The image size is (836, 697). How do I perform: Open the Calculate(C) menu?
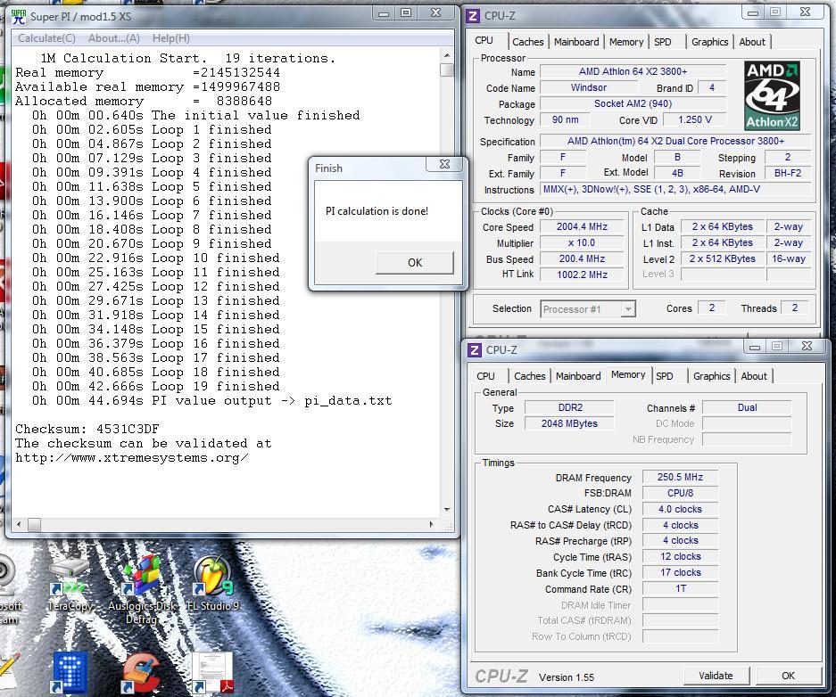click(x=46, y=38)
